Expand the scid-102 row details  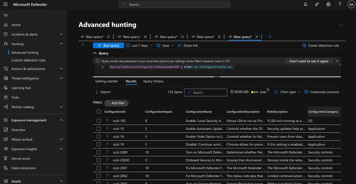(108, 120)
